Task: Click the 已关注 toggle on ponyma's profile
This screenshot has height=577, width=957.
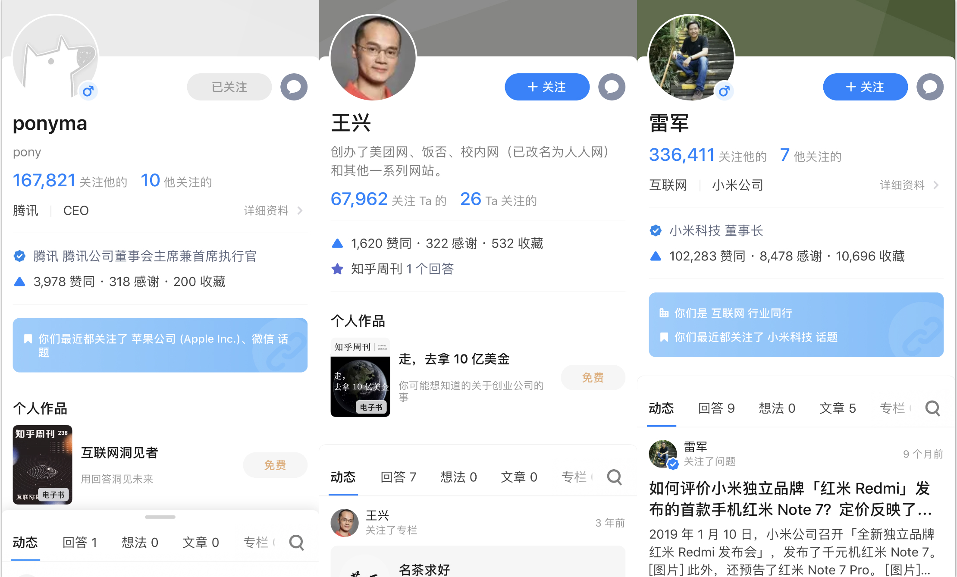Action: point(229,87)
